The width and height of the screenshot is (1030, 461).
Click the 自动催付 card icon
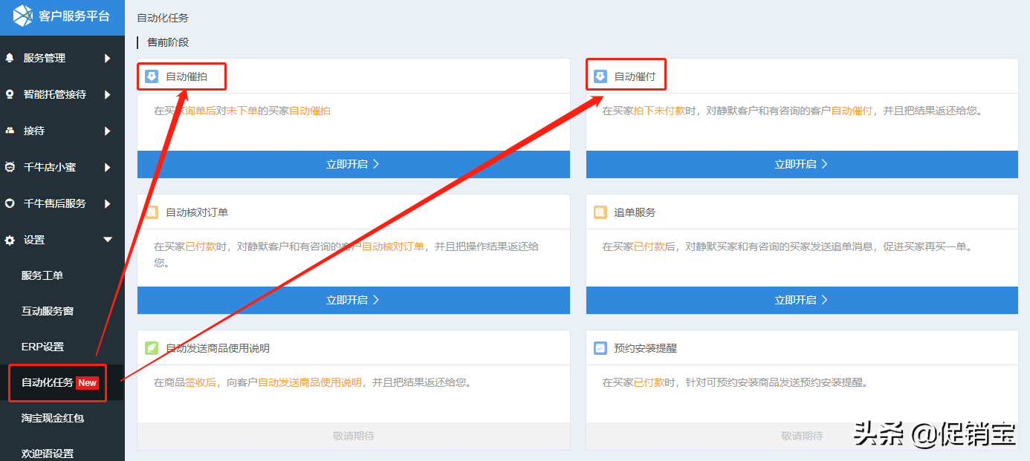point(600,76)
